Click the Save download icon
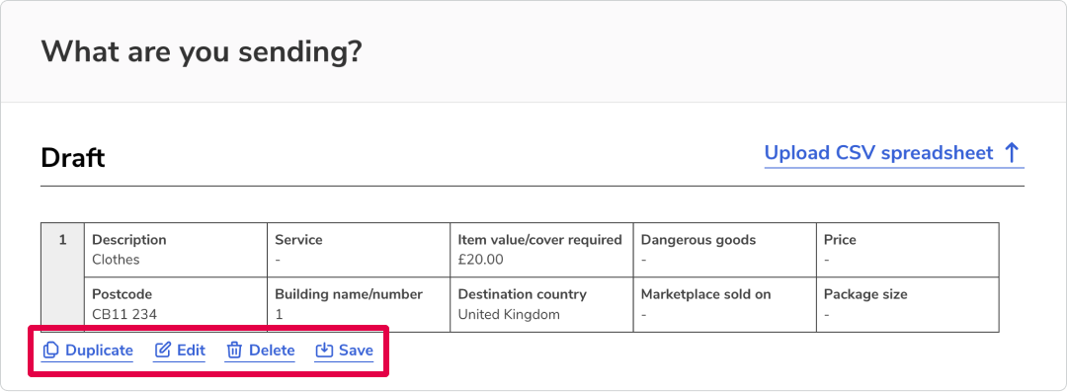This screenshot has width=1067, height=392. pyautogui.click(x=324, y=351)
